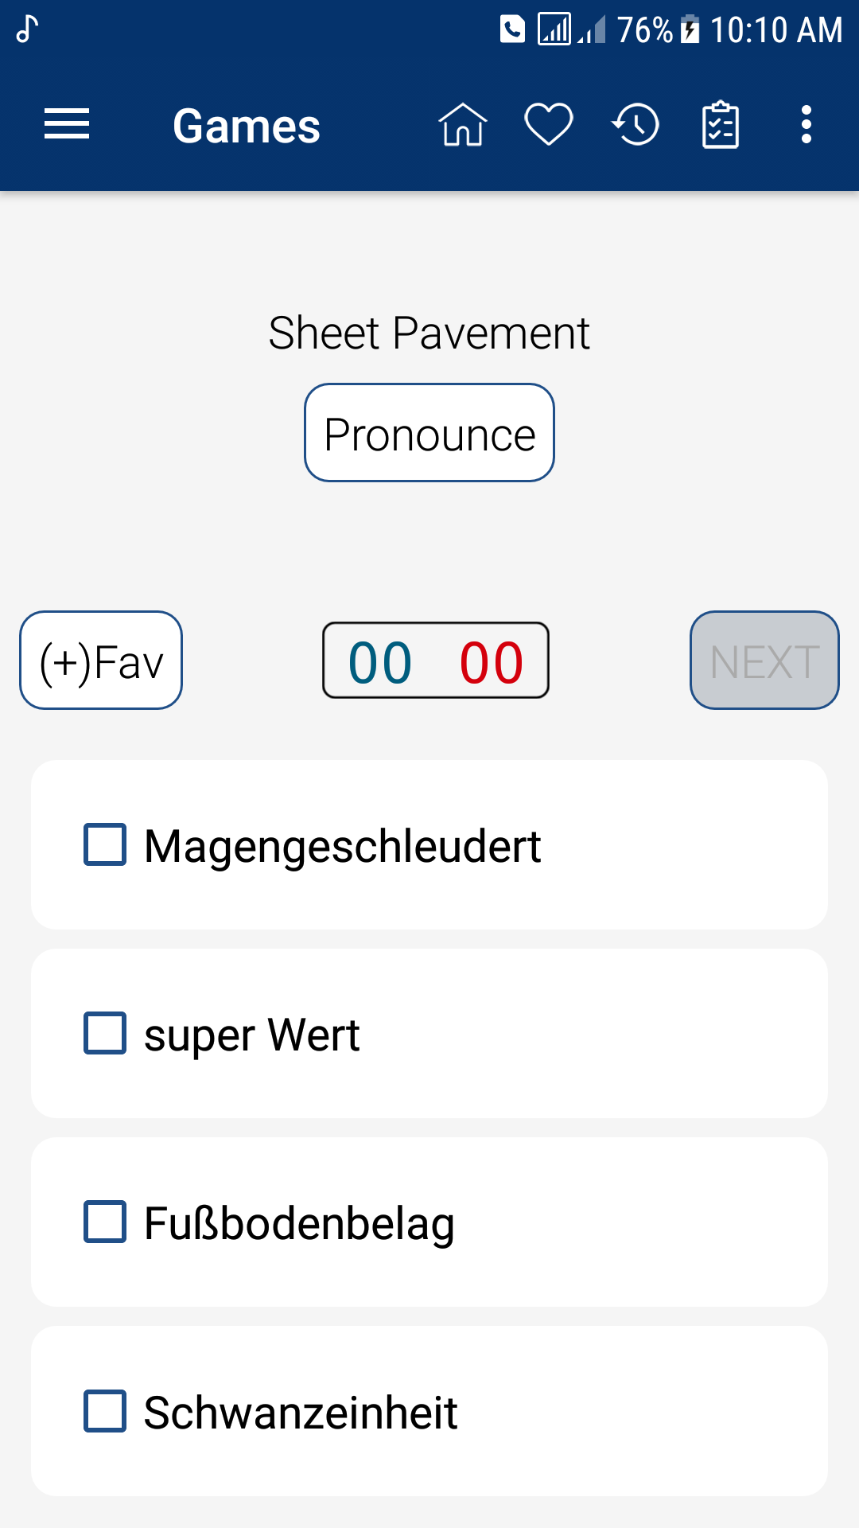Open the hamburger navigation menu
The height and width of the screenshot is (1528, 859).
(x=67, y=125)
